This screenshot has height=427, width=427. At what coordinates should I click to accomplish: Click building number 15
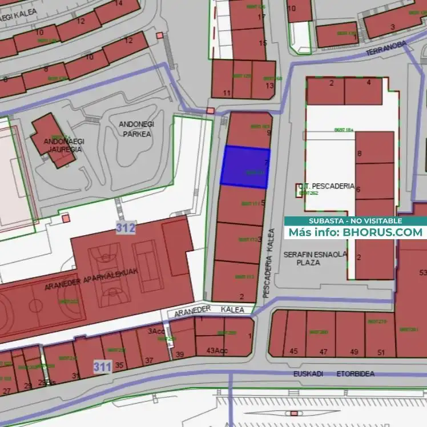263,43
